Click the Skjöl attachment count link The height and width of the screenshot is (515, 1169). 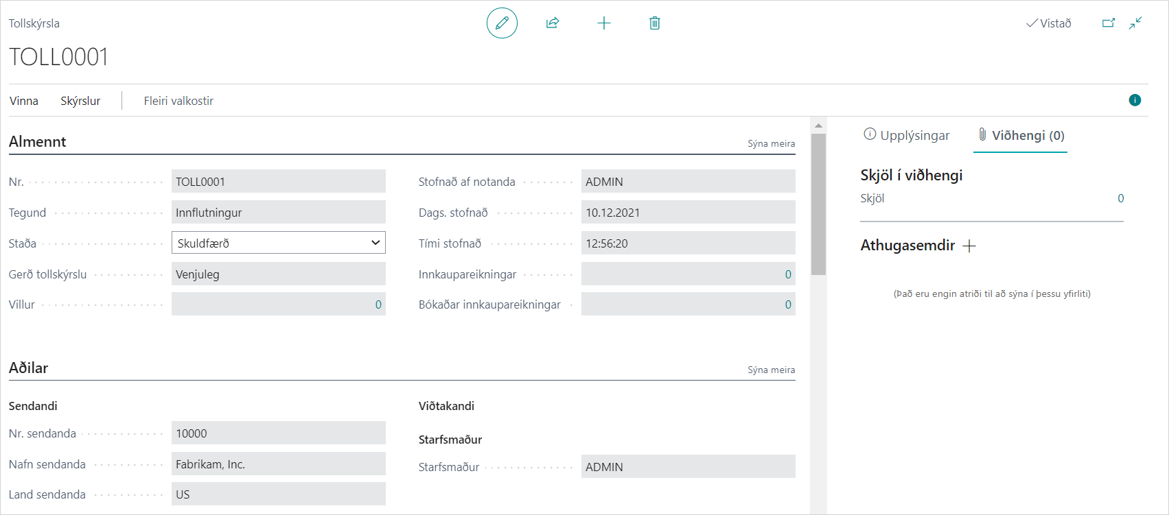point(1120,199)
